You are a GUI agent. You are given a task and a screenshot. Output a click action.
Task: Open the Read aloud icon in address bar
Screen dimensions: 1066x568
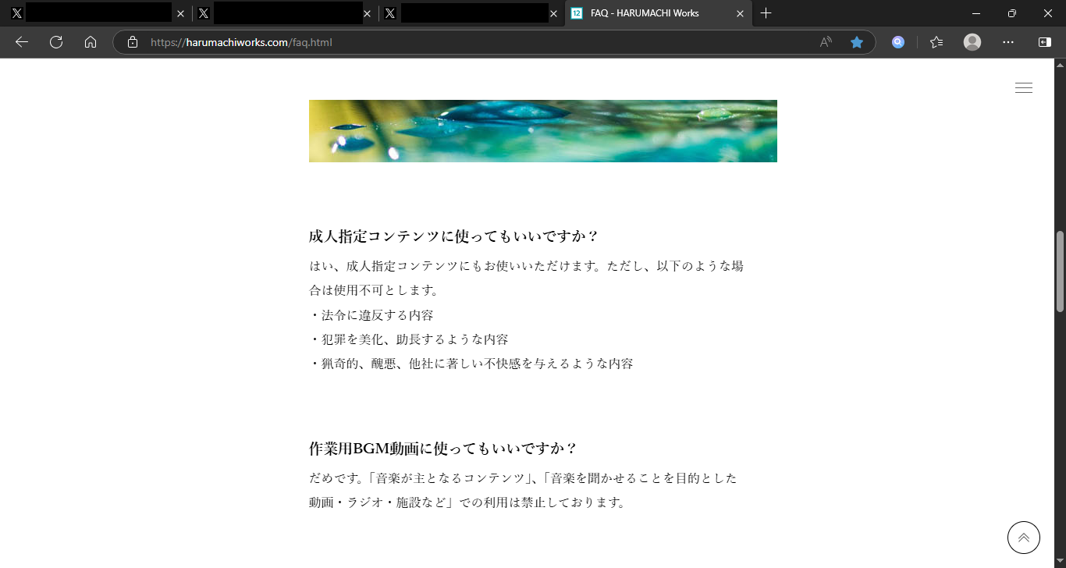point(826,42)
